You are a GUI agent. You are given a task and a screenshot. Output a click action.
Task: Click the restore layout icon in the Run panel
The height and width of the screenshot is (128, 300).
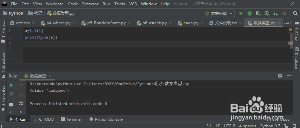pos(11,105)
